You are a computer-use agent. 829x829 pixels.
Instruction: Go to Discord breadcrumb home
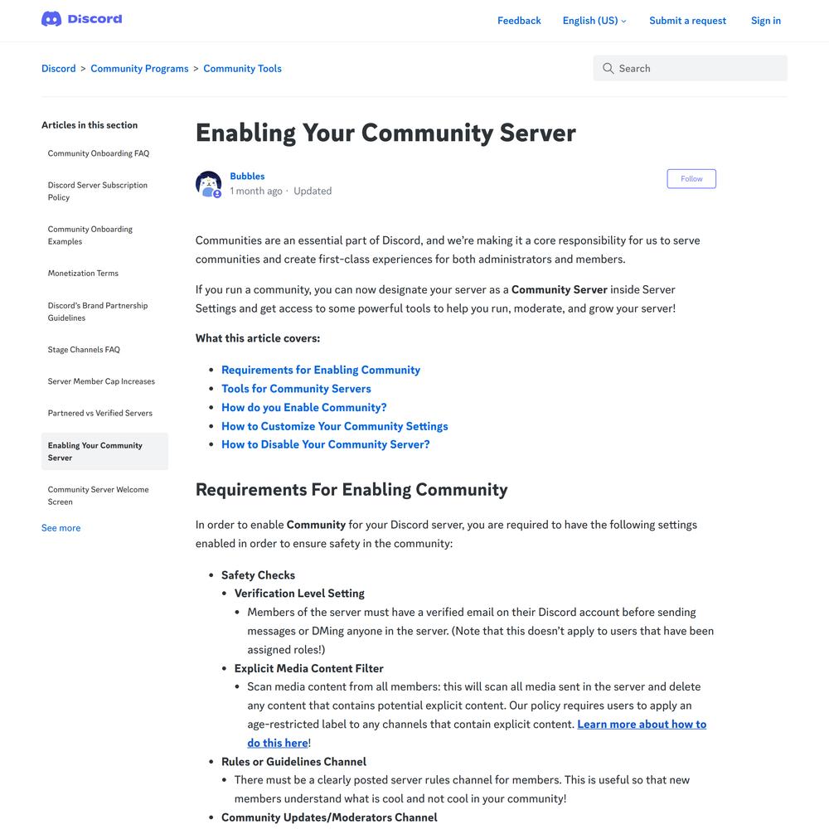[59, 69]
